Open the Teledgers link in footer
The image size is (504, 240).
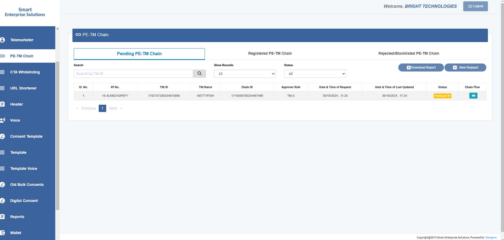coord(491,238)
